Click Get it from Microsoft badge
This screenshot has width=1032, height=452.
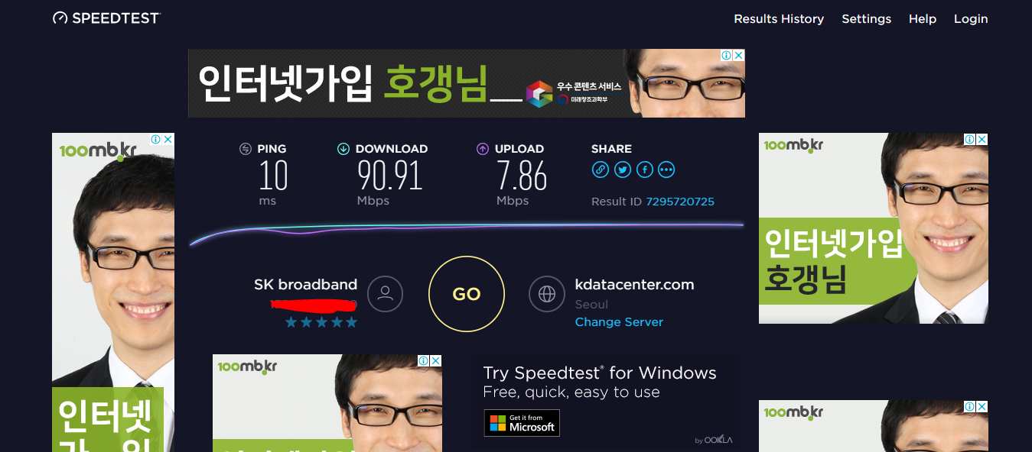(x=522, y=423)
